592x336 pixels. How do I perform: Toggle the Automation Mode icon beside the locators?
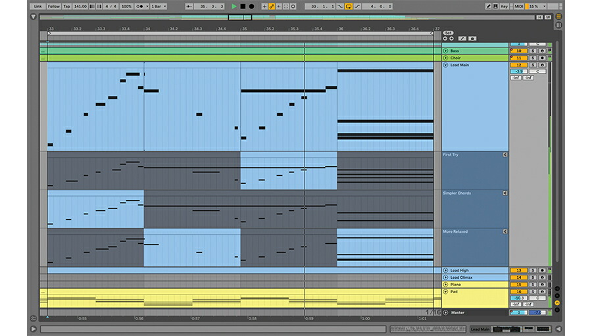462,39
